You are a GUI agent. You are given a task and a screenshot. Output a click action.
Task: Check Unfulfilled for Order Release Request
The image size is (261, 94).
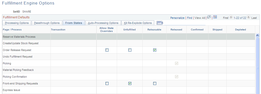tap(130, 50)
